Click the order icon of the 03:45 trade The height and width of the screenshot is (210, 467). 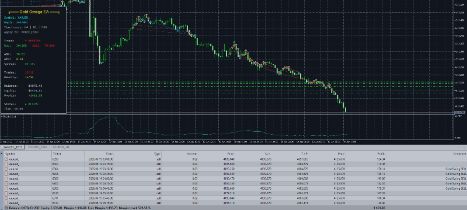point(6,174)
